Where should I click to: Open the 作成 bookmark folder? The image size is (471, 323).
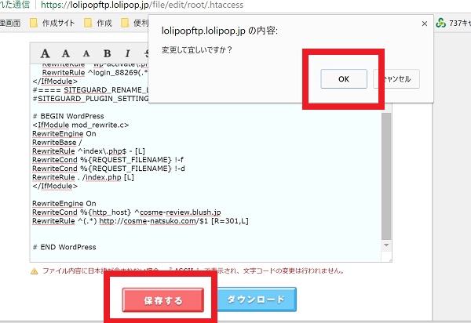98,23
